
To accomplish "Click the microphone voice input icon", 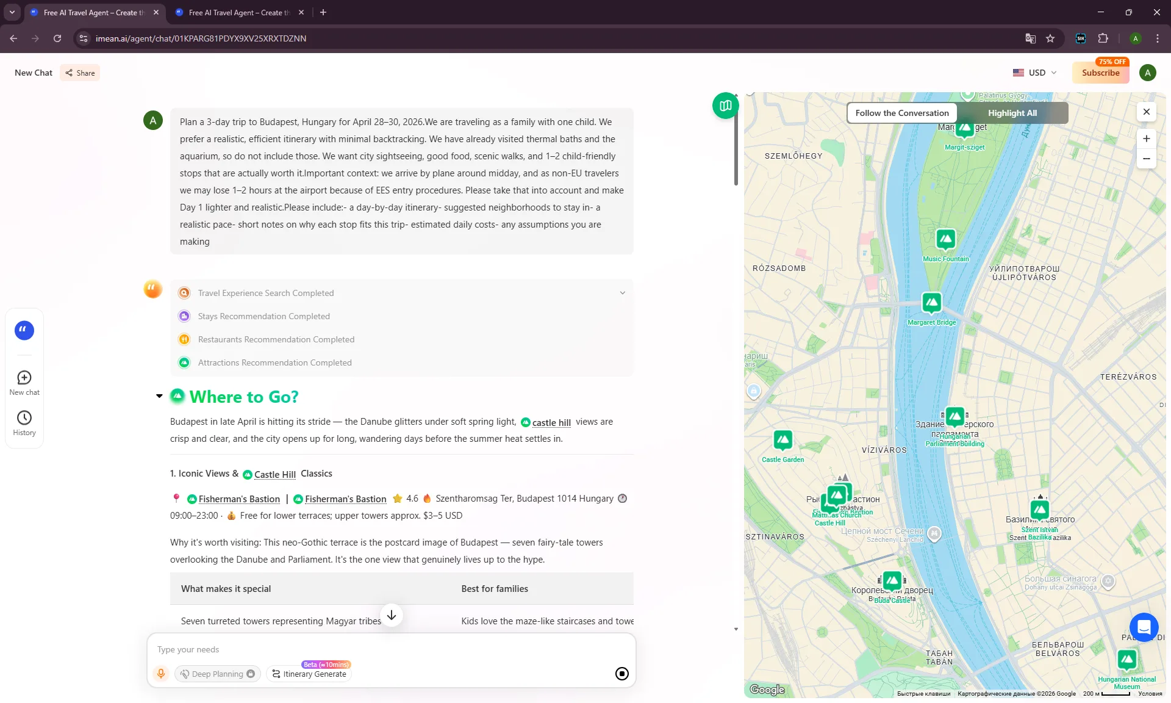I will point(161,674).
